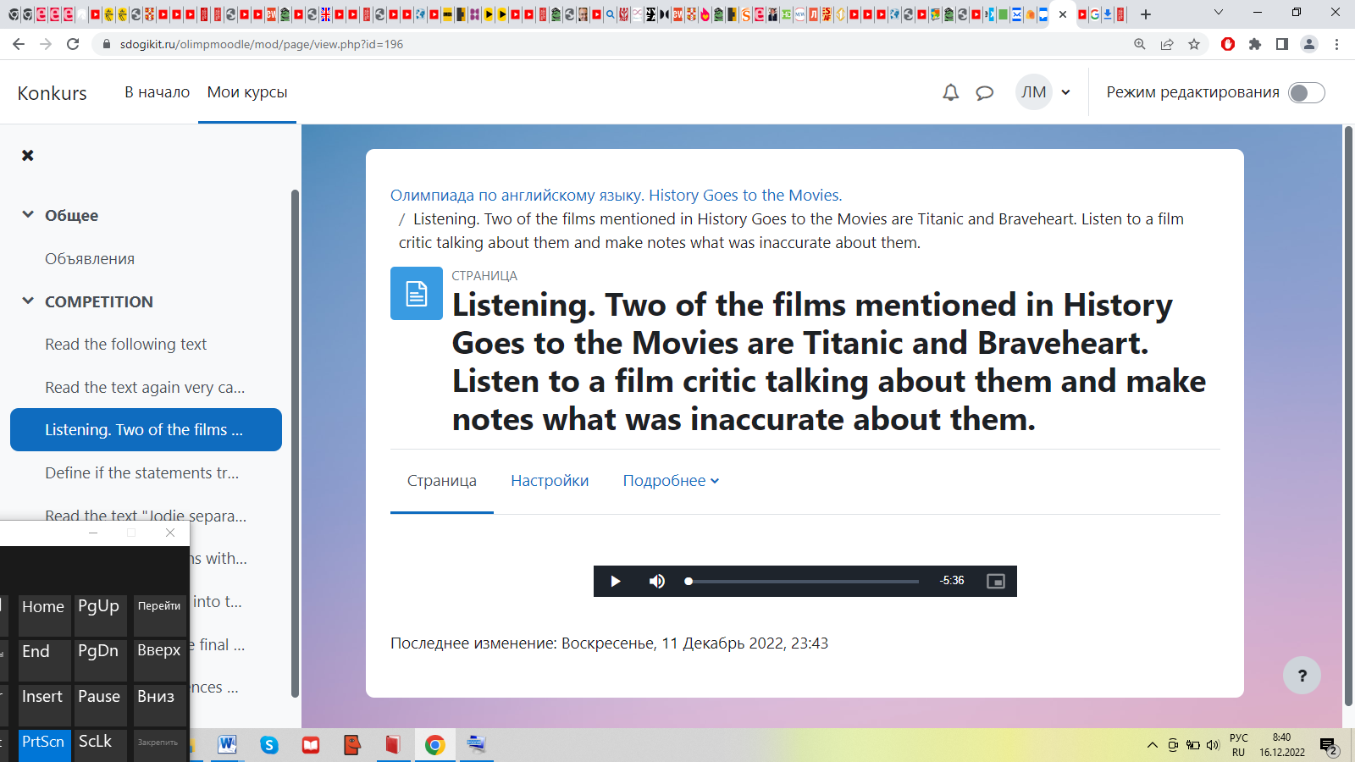Screen dimensions: 1355x762
Task: Switch input language РУС in the tray
Action: [x=1238, y=745]
